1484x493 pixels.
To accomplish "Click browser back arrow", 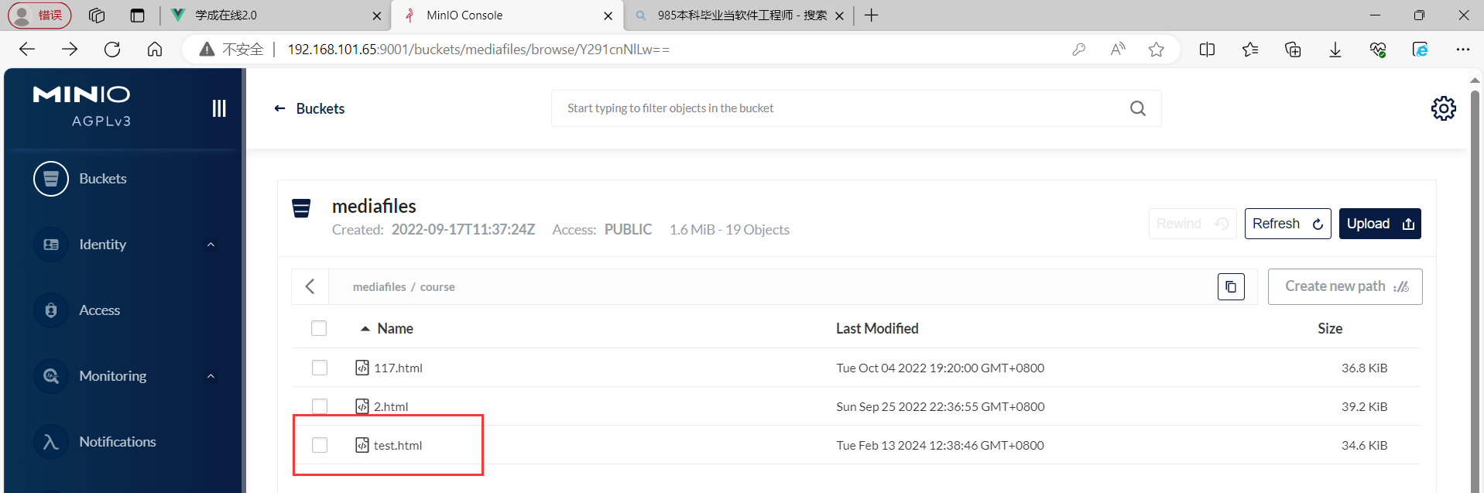I will pyautogui.click(x=27, y=50).
